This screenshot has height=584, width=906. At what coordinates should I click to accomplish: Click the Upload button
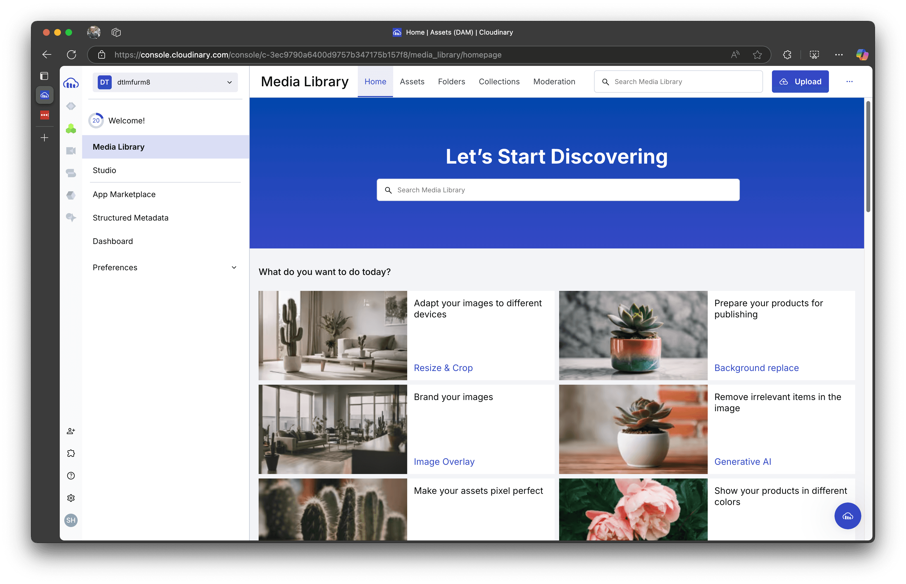(x=800, y=82)
